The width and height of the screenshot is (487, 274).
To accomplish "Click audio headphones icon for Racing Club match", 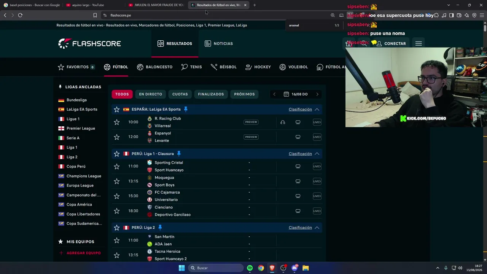I will [283, 122].
